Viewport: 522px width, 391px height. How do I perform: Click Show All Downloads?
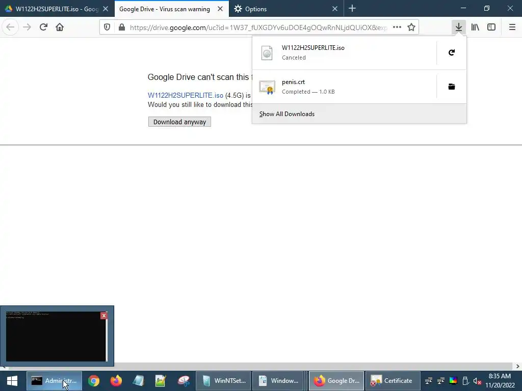359,114
